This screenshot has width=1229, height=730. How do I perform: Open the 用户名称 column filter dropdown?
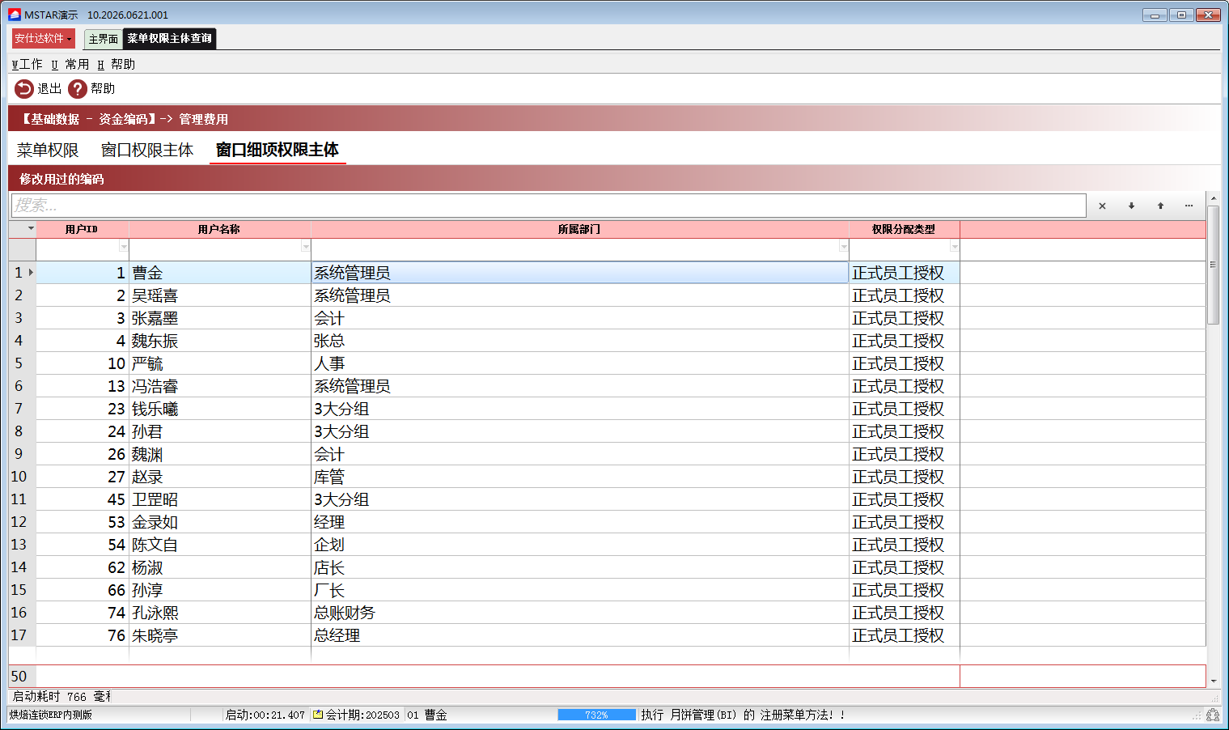[x=306, y=247]
